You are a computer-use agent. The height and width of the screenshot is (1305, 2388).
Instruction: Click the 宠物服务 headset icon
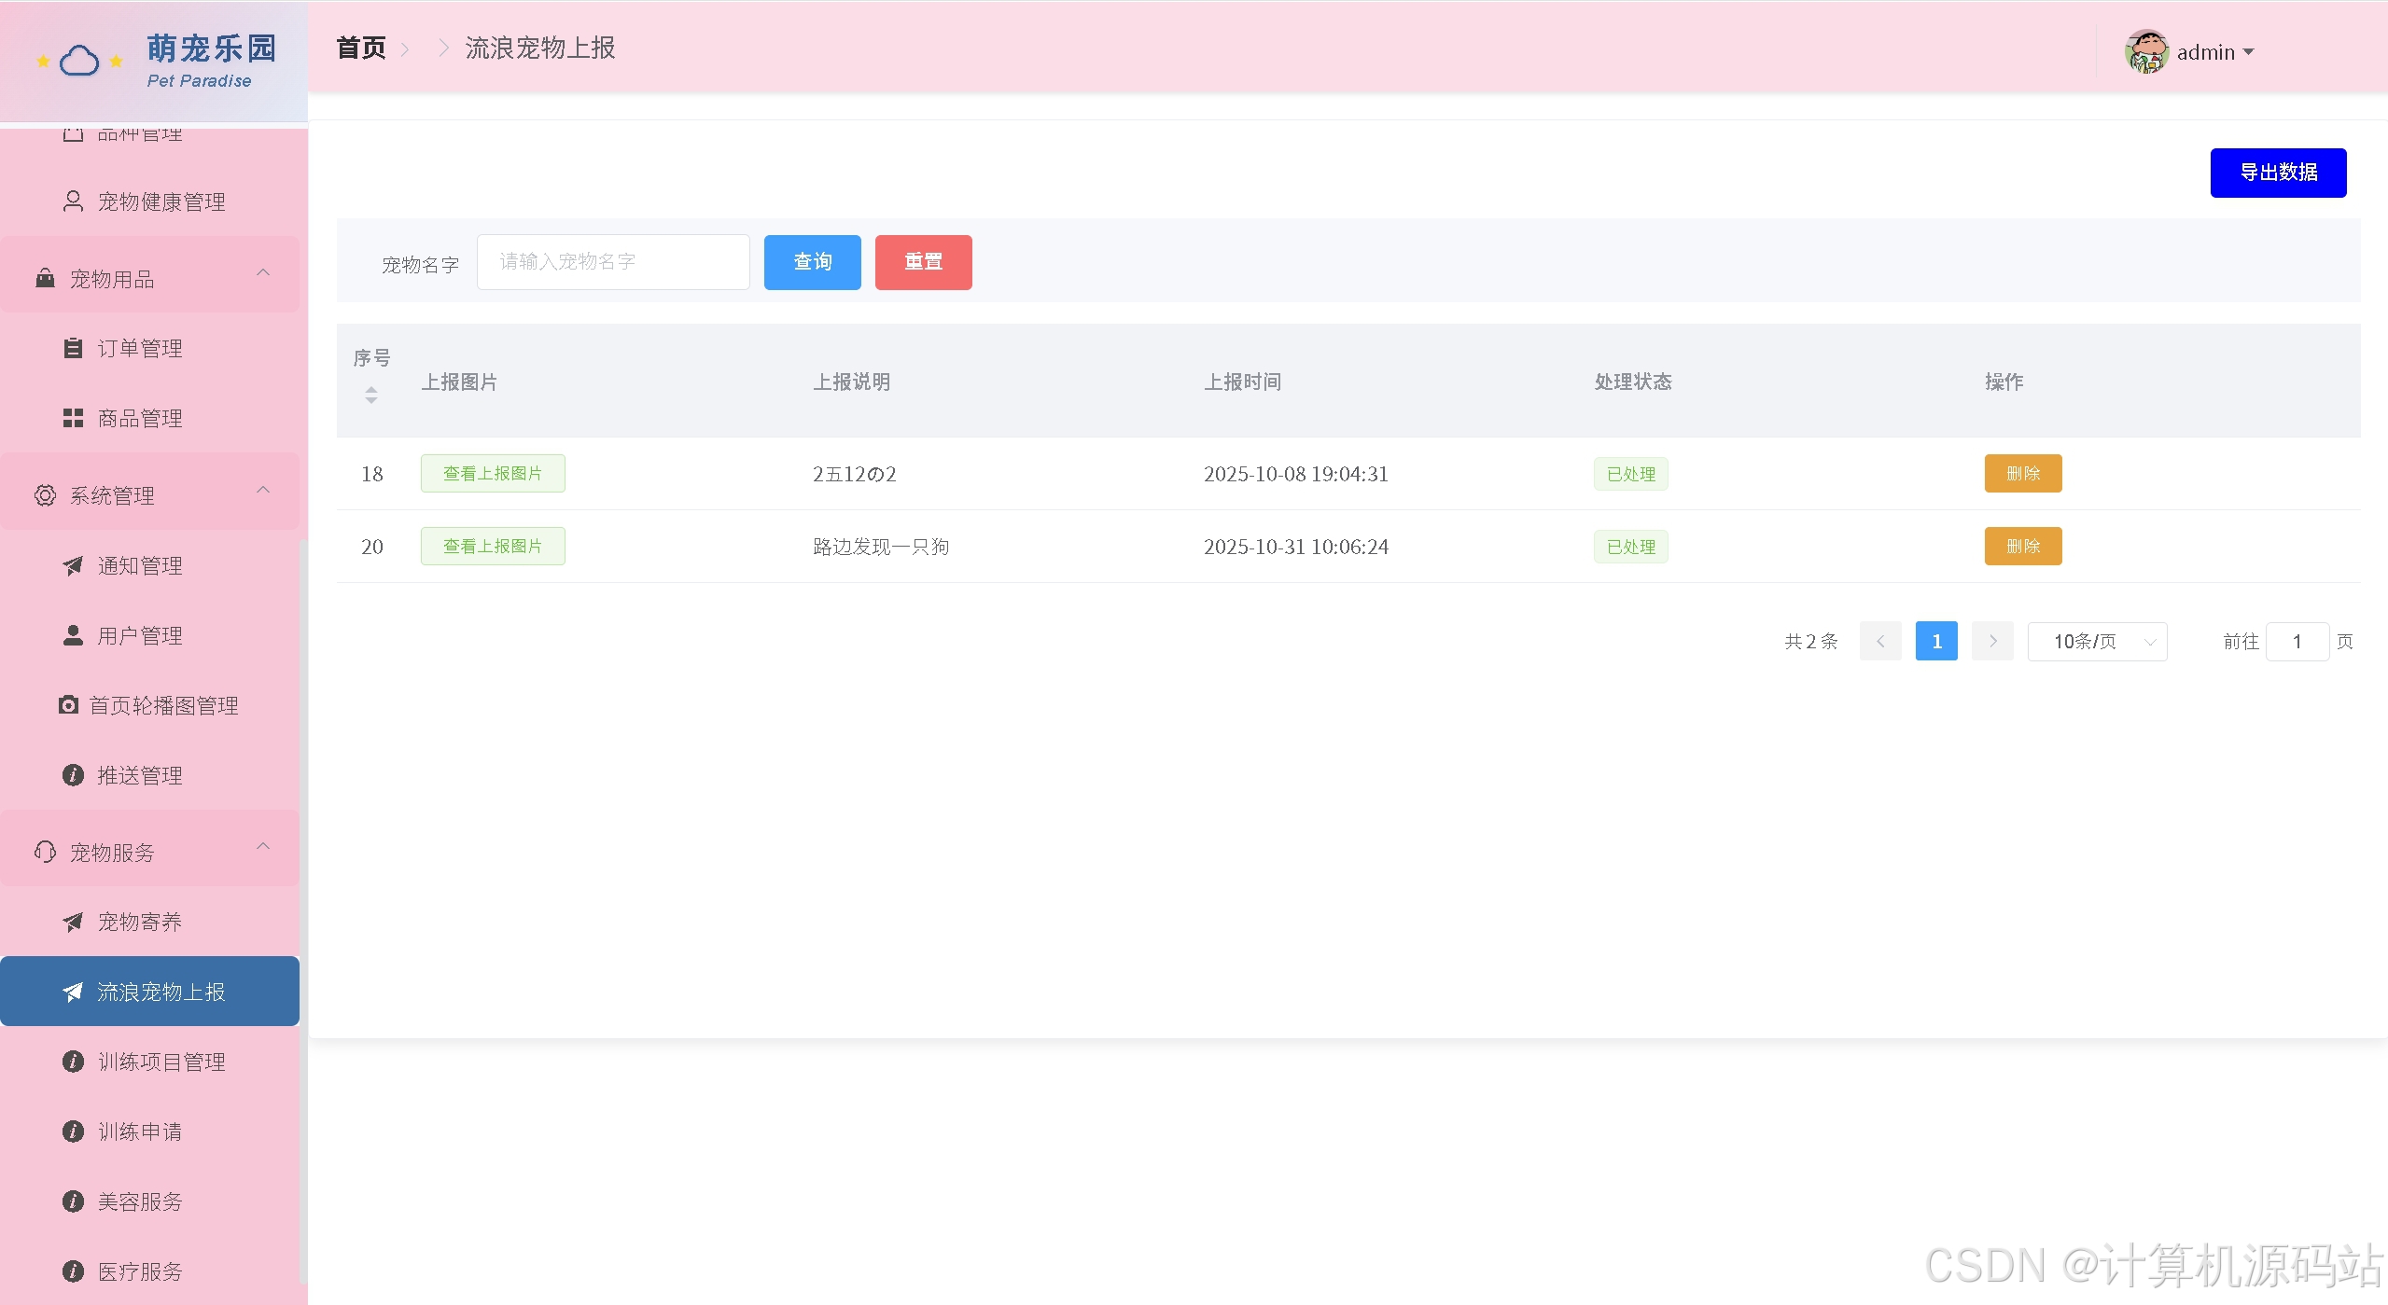click(45, 852)
